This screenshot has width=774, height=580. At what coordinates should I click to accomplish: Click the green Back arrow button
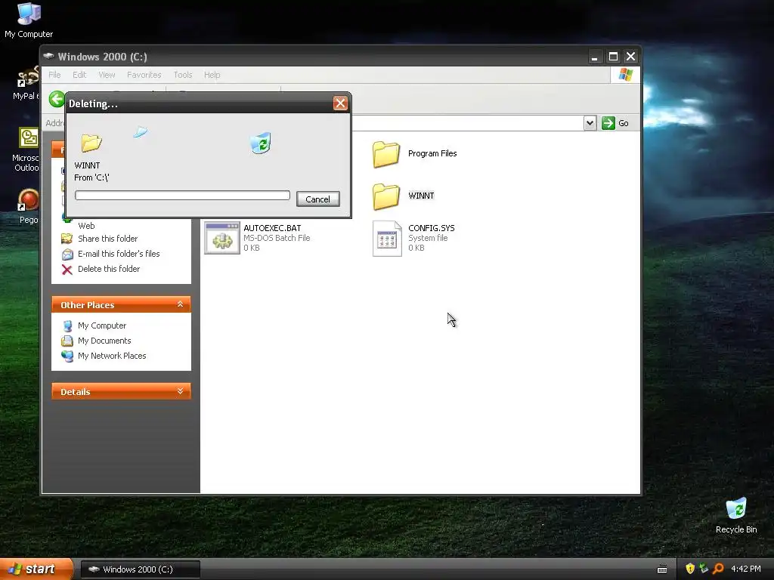click(x=57, y=99)
